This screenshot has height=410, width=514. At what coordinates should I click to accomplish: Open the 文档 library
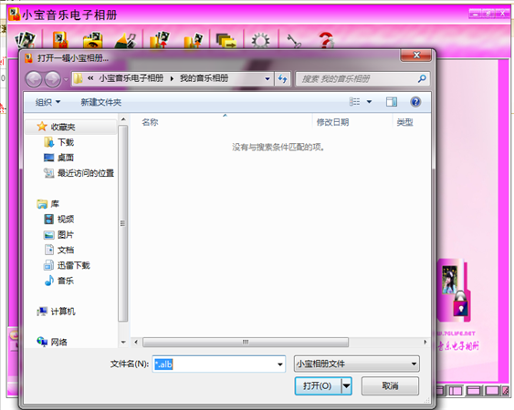point(59,250)
